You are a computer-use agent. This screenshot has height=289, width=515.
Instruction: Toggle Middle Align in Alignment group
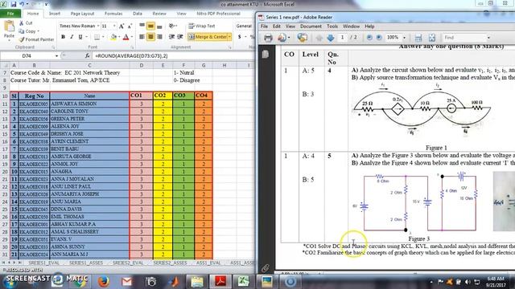click(x=150, y=26)
